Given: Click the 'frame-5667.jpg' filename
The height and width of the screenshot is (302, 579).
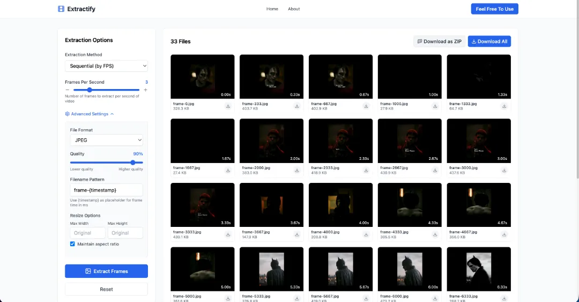Looking at the screenshot, I should tap(325, 296).
